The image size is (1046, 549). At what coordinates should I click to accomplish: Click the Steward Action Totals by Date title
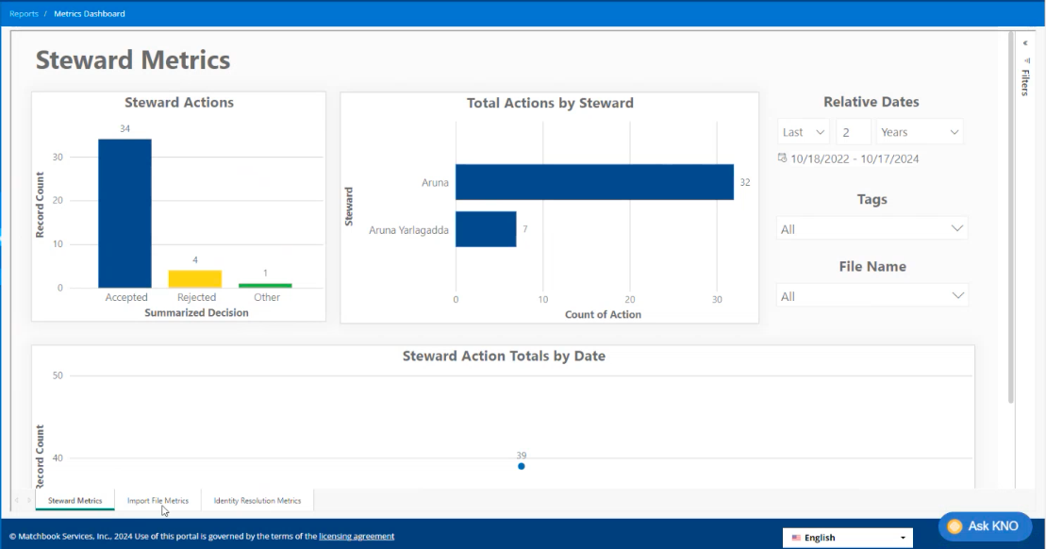click(504, 356)
